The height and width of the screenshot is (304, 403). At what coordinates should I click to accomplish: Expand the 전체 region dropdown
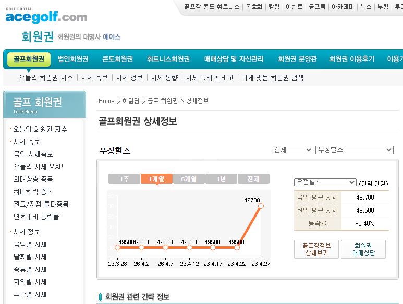pos(292,150)
